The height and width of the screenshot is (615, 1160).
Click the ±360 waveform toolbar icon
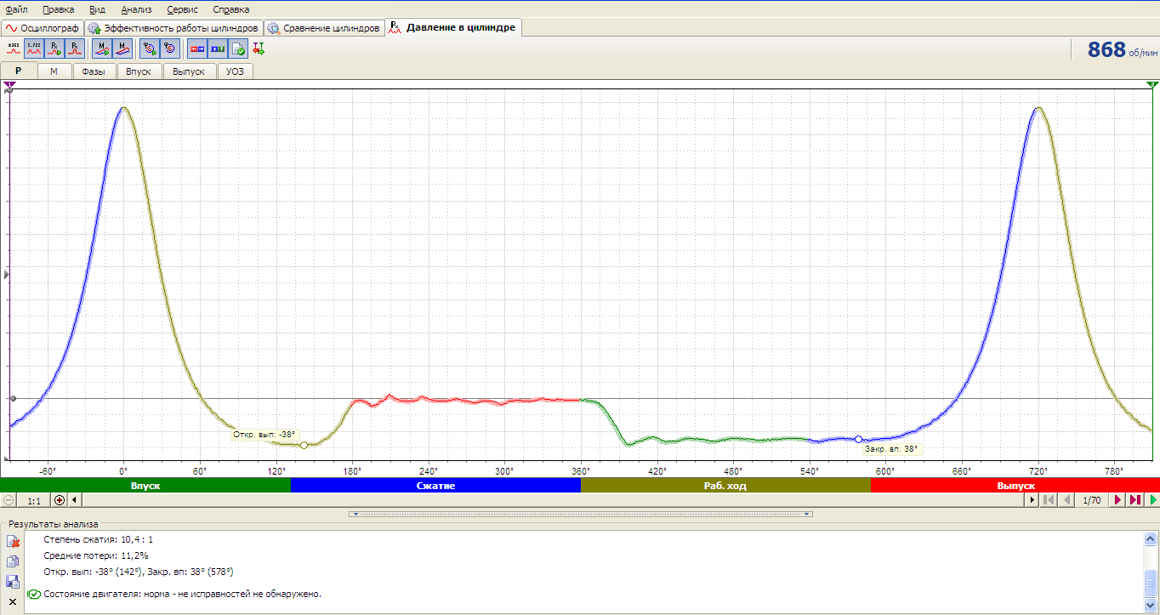pos(13,48)
